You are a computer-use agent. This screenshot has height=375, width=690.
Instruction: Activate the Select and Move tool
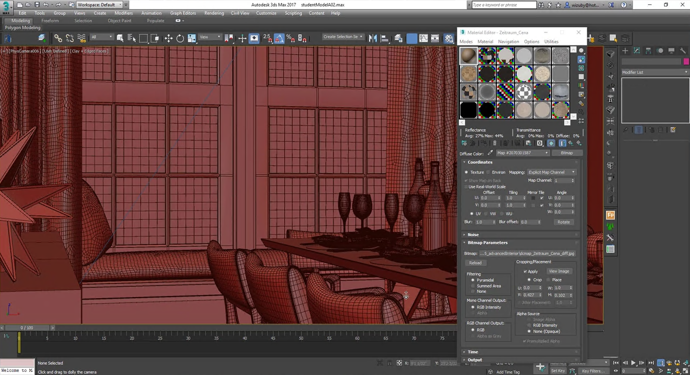pyautogui.click(x=168, y=38)
